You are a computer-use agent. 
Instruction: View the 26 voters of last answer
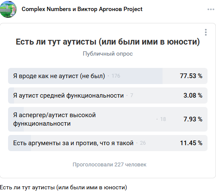tap(143, 143)
